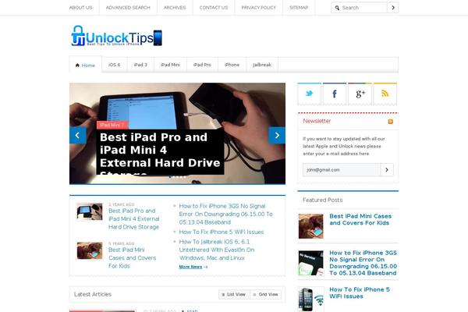Select the iPad Mini category tab

coord(170,65)
